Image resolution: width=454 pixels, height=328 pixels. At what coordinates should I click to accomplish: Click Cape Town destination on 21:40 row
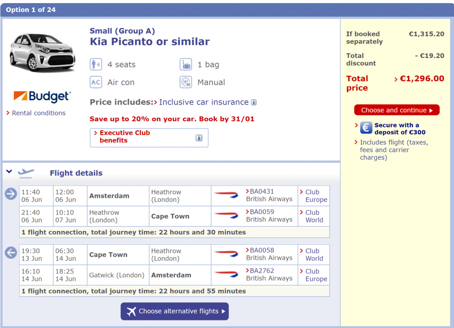[180, 216]
